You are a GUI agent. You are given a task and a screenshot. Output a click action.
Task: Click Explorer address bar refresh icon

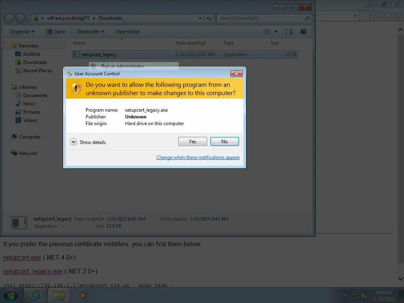(209, 18)
